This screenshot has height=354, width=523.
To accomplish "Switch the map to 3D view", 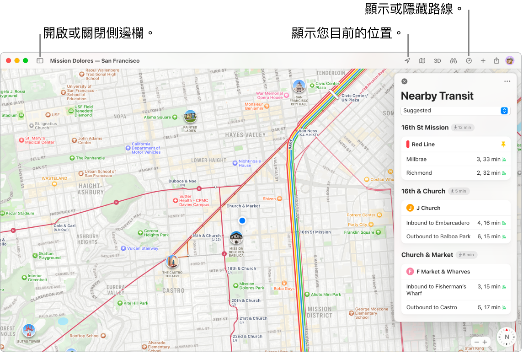I will [x=437, y=60].
